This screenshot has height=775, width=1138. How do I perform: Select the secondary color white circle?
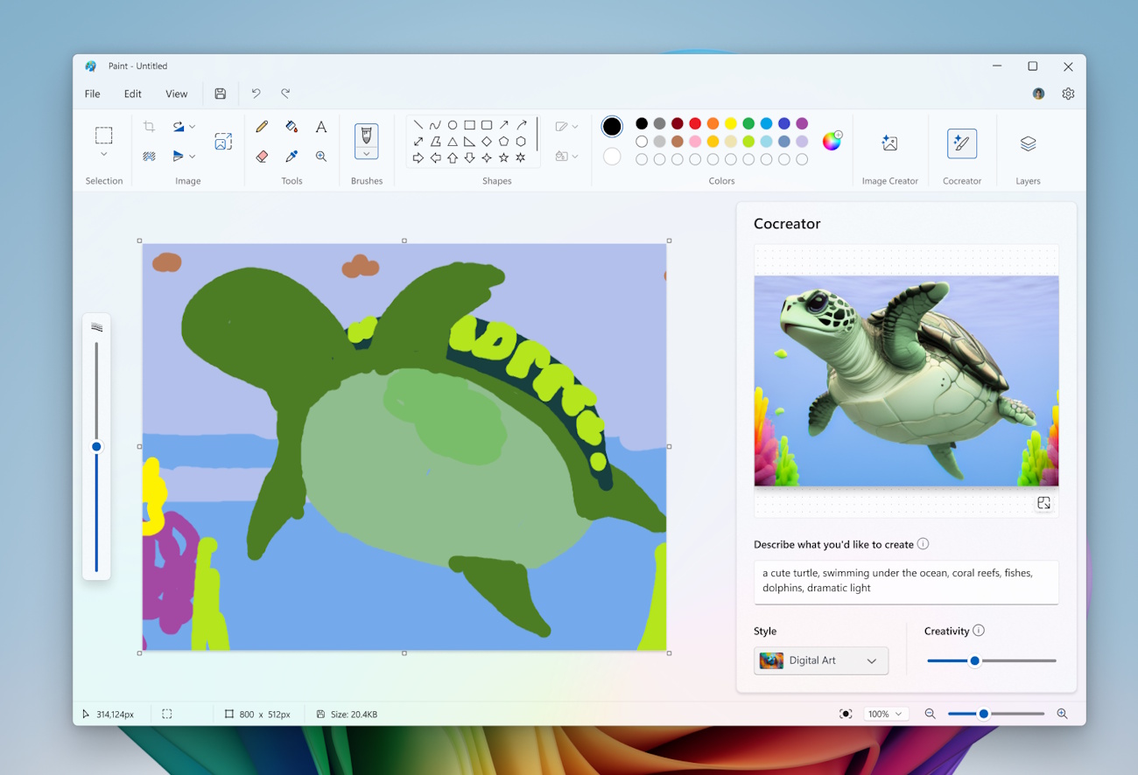(612, 157)
